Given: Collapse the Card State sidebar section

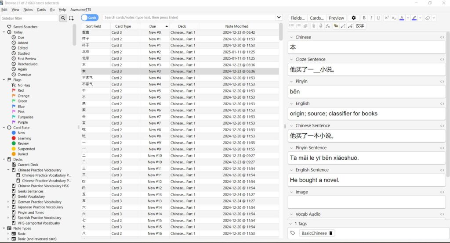Looking at the screenshot, I should click(4, 128).
